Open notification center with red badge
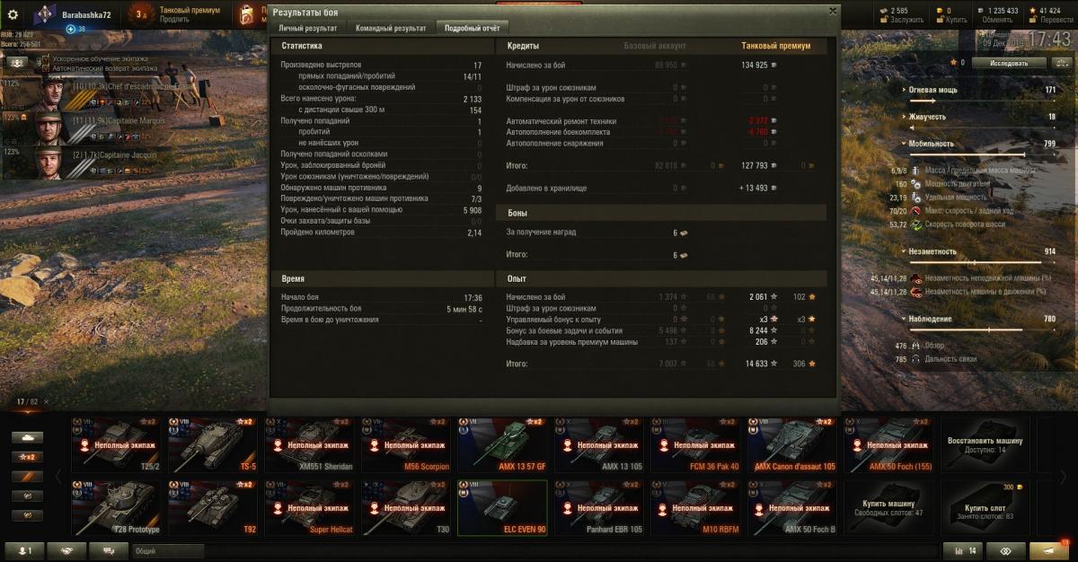Screen dimensions: 1078x562 (x=1051, y=550)
